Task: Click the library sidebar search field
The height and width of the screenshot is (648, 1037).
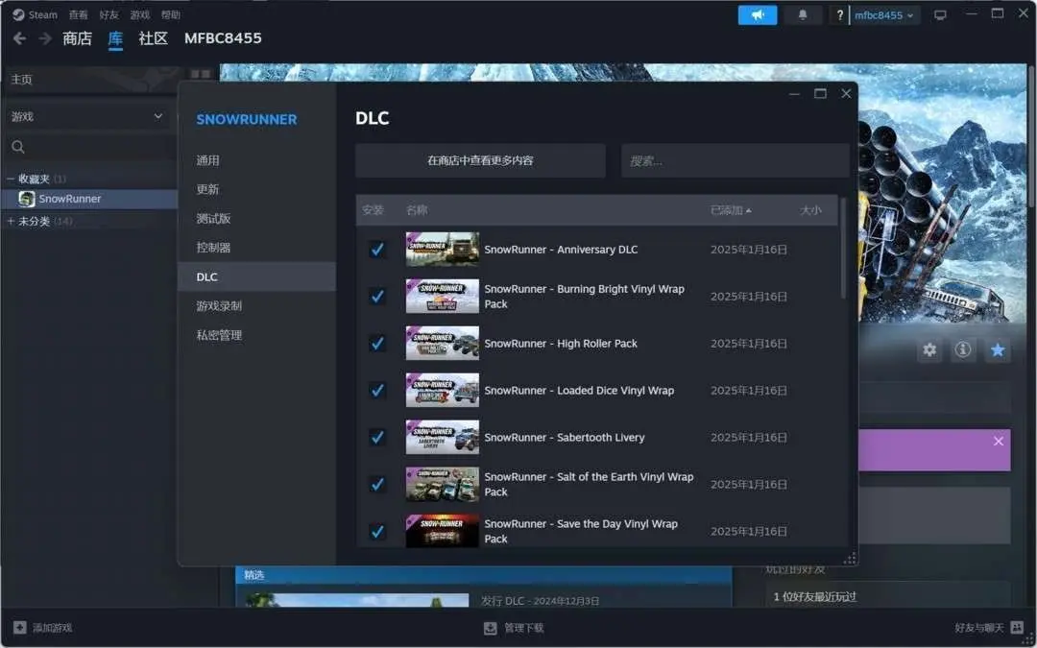Action: click(90, 147)
